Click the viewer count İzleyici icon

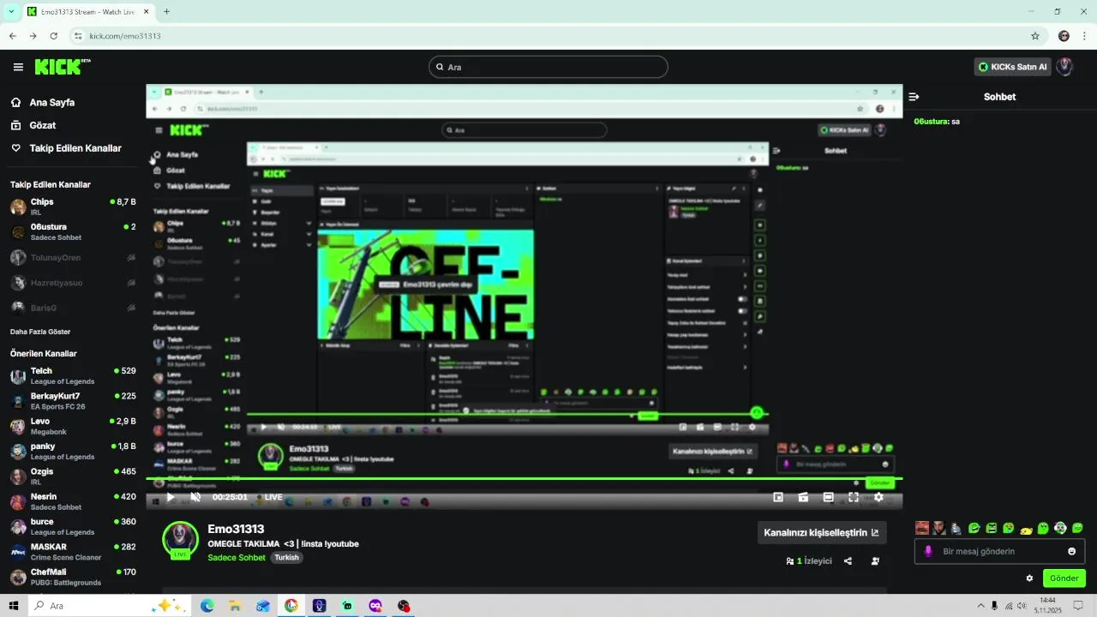(x=790, y=561)
